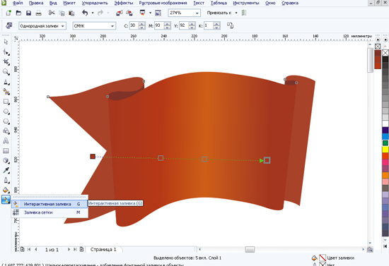
Task: Select the Outline pen tool
Action: pyautogui.click(x=6, y=181)
